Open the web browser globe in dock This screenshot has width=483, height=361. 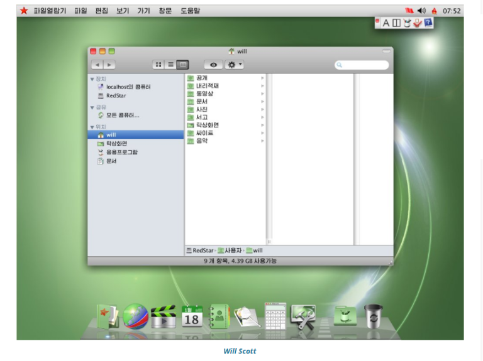[x=135, y=316]
